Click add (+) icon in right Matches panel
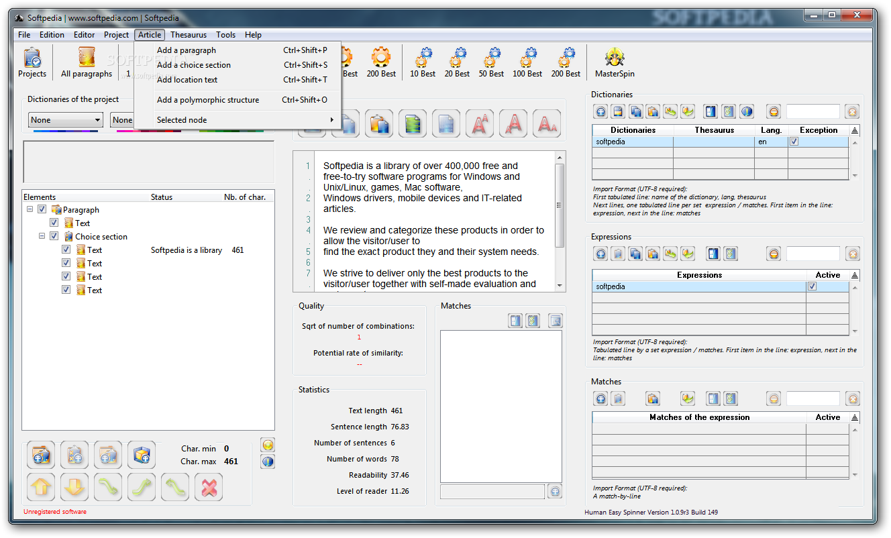The width and height of the screenshot is (891, 538). pyautogui.click(x=600, y=398)
